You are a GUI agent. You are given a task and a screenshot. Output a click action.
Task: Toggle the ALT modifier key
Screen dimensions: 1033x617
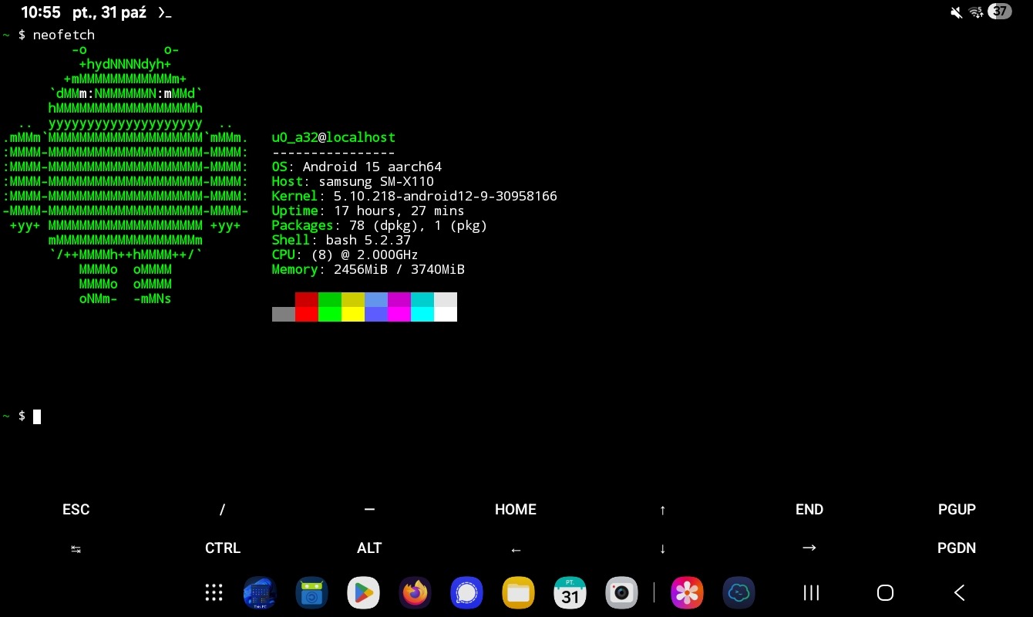coord(369,548)
